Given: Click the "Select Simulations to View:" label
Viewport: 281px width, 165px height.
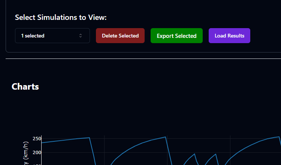Looking at the screenshot, I should (x=61, y=18).
